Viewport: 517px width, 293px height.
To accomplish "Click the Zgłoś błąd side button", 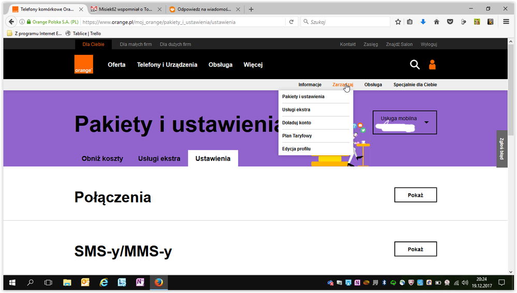I will 502,149.
